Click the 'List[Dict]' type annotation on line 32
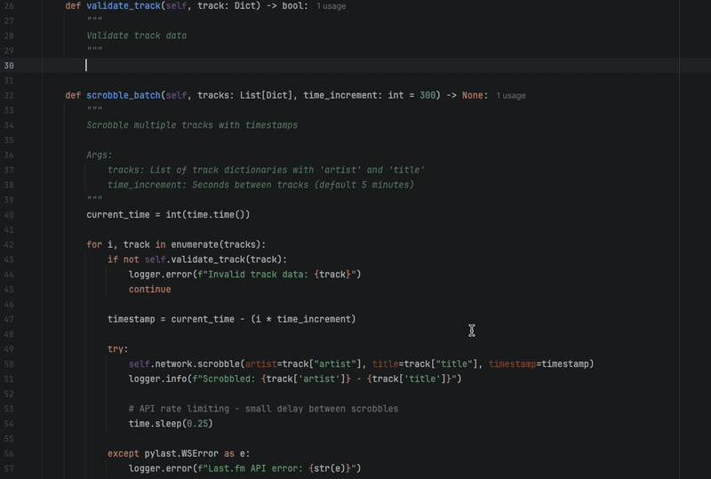 (x=266, y=95)
